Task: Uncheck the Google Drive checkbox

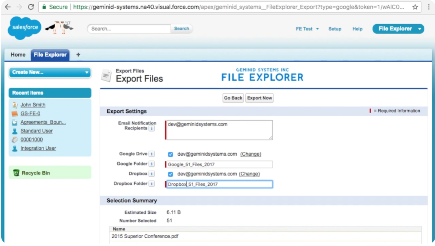Action: tap(170, 154)
